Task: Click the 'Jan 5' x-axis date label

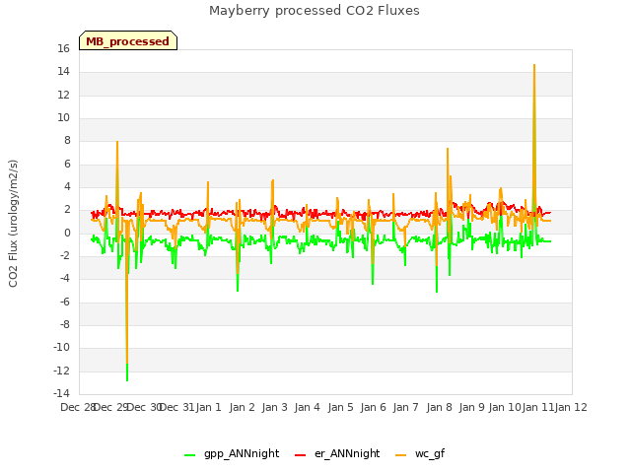Action: tap(340, 407)
